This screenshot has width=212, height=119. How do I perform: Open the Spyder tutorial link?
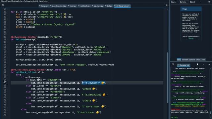[191, 38]
